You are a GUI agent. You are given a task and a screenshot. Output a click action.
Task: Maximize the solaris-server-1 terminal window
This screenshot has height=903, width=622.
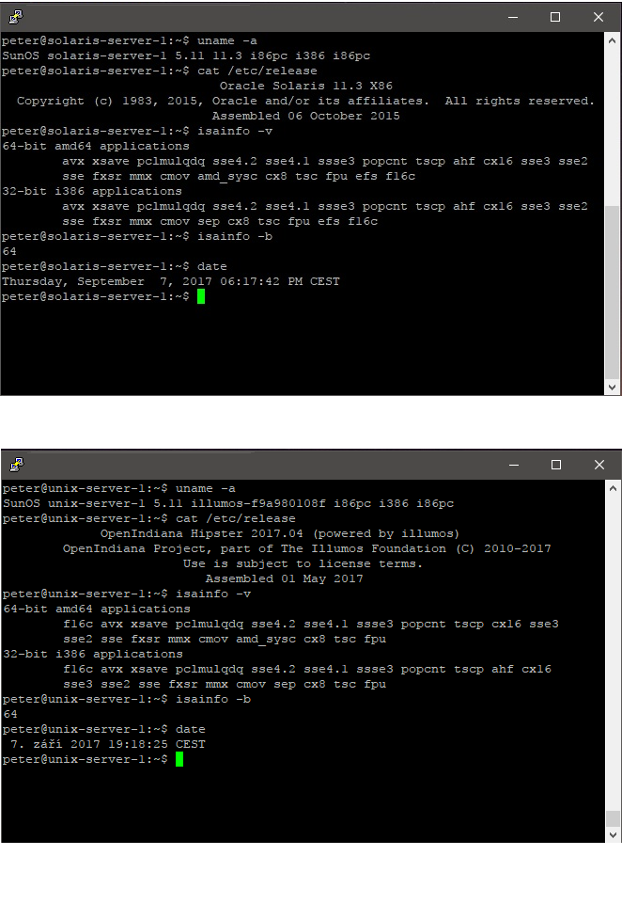555,17
